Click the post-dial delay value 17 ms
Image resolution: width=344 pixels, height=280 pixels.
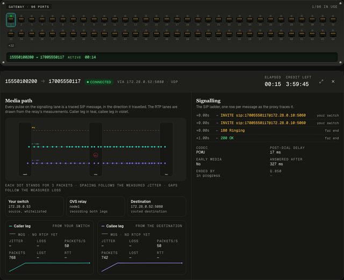pyautogui.click(x=275, y=152)
